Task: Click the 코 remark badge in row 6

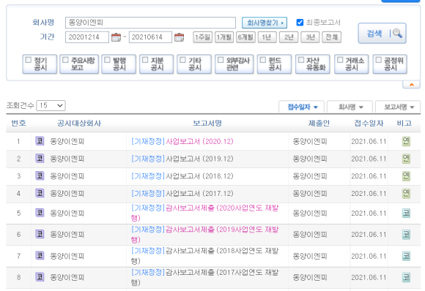Action: [x=406, y=234]
